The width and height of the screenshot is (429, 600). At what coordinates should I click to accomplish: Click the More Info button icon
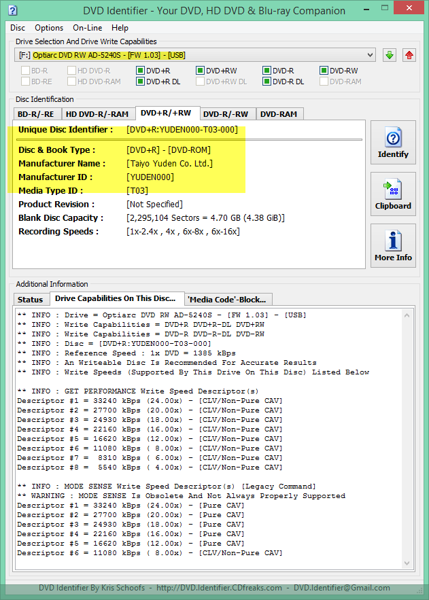pyautogui.click(x=393, y=241)
